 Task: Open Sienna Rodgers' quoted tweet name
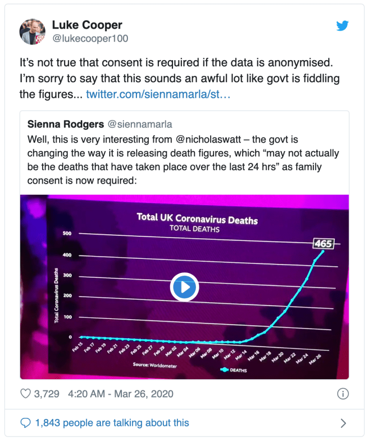point(64,124)
